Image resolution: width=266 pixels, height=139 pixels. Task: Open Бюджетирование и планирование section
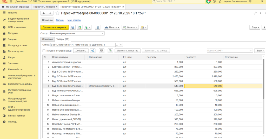19,20
